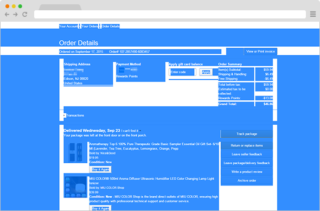Viewport: 320px width, 211px height.
Task: Go to Your Orders breadcrumb
Action: 89,26
